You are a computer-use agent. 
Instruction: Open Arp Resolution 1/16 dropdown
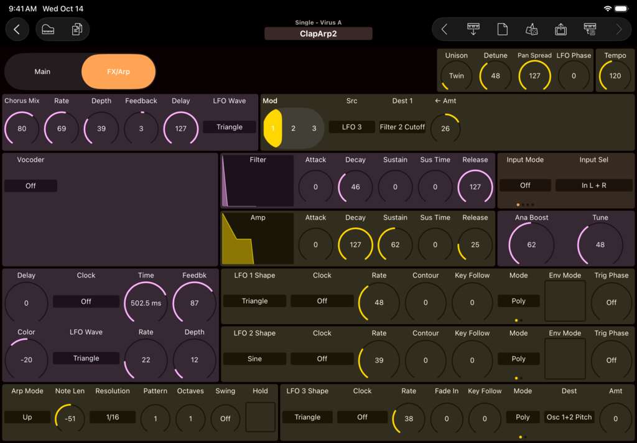tap(113, 417)
